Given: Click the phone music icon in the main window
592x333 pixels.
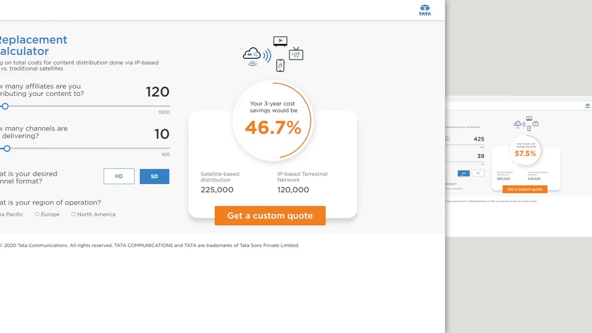Looking at the screenshot, I should point(280,66).
